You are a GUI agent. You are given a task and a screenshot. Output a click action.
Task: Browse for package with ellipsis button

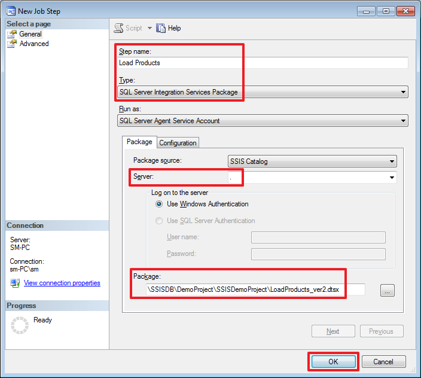[x=387, y=290]
